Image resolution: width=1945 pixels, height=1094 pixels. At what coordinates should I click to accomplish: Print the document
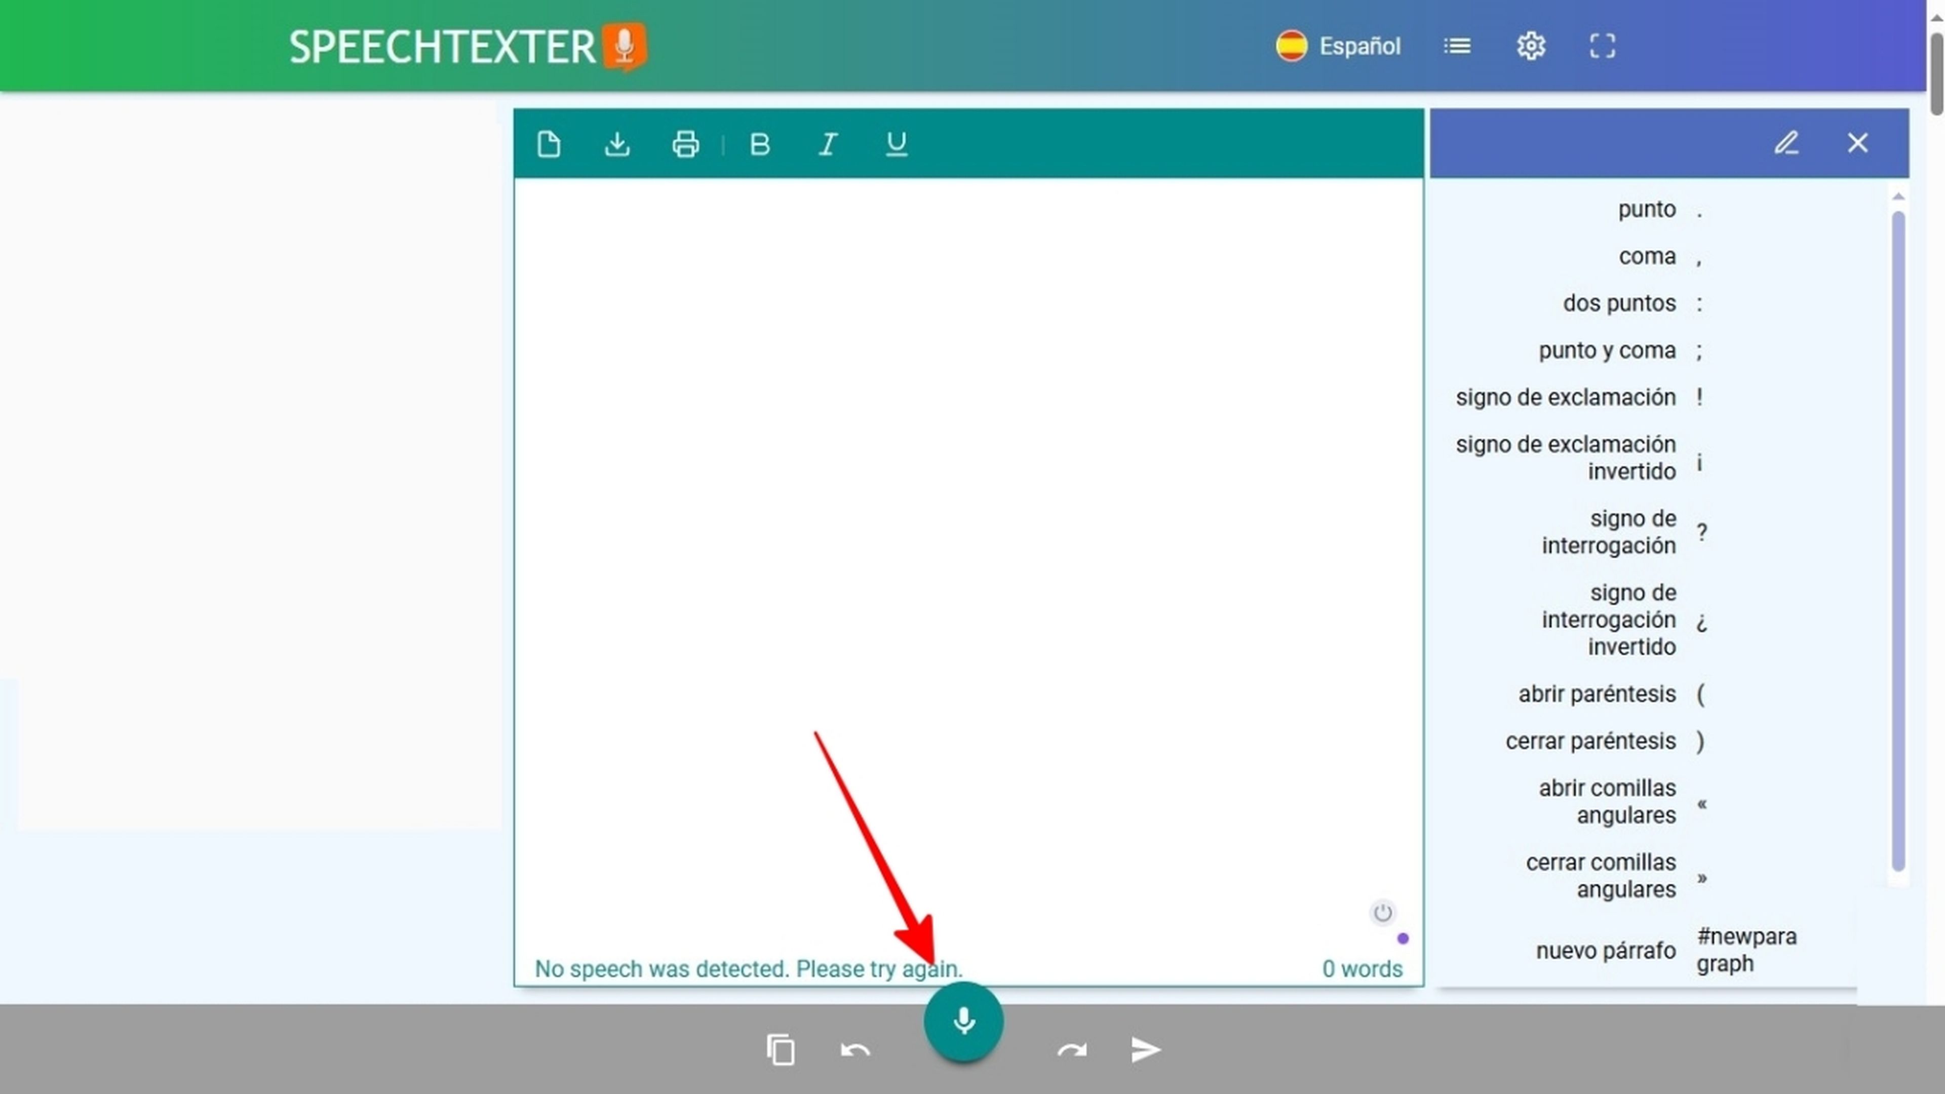click(x=685, y=143)
